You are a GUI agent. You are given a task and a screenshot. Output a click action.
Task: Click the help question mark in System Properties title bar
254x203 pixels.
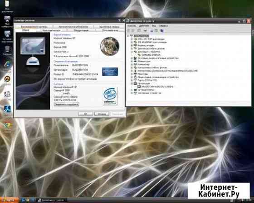click(x=119, y=20)
